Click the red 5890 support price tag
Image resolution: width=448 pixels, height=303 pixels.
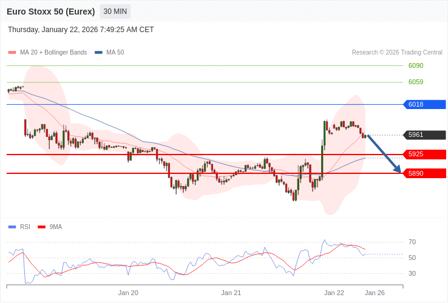(x=424, y=173)
